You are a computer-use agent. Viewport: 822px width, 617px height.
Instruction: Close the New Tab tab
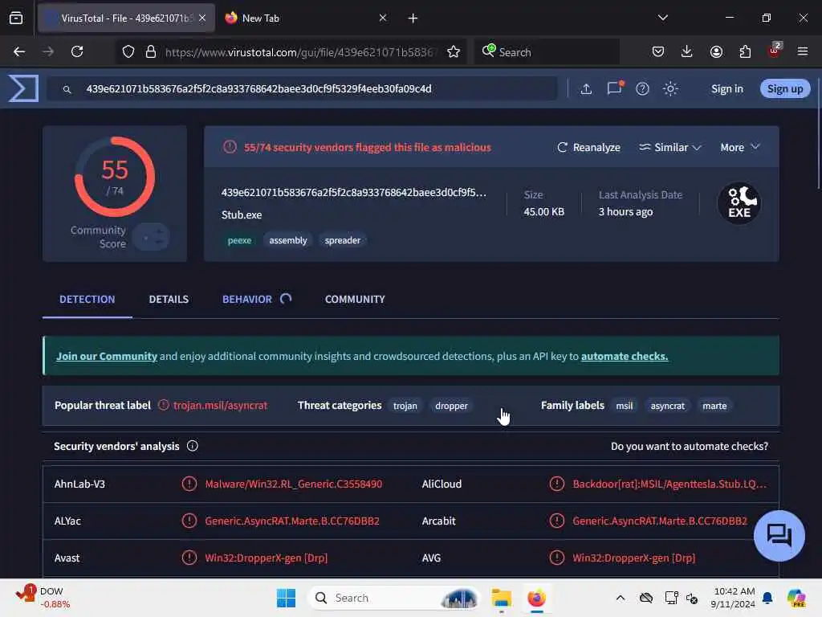383,18
